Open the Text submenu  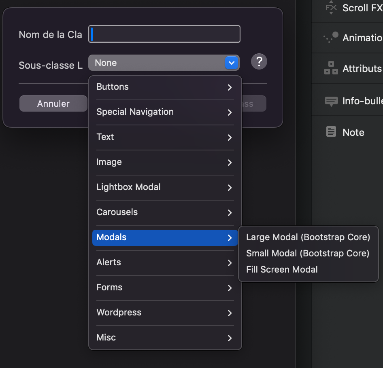pos(165,137)
